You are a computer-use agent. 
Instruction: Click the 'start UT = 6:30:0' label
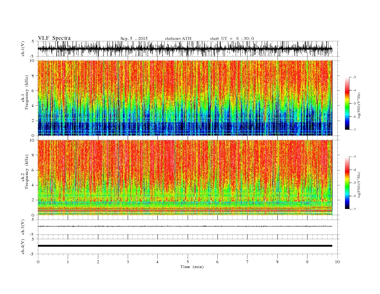pyautogui.click(x=232, y=38)
